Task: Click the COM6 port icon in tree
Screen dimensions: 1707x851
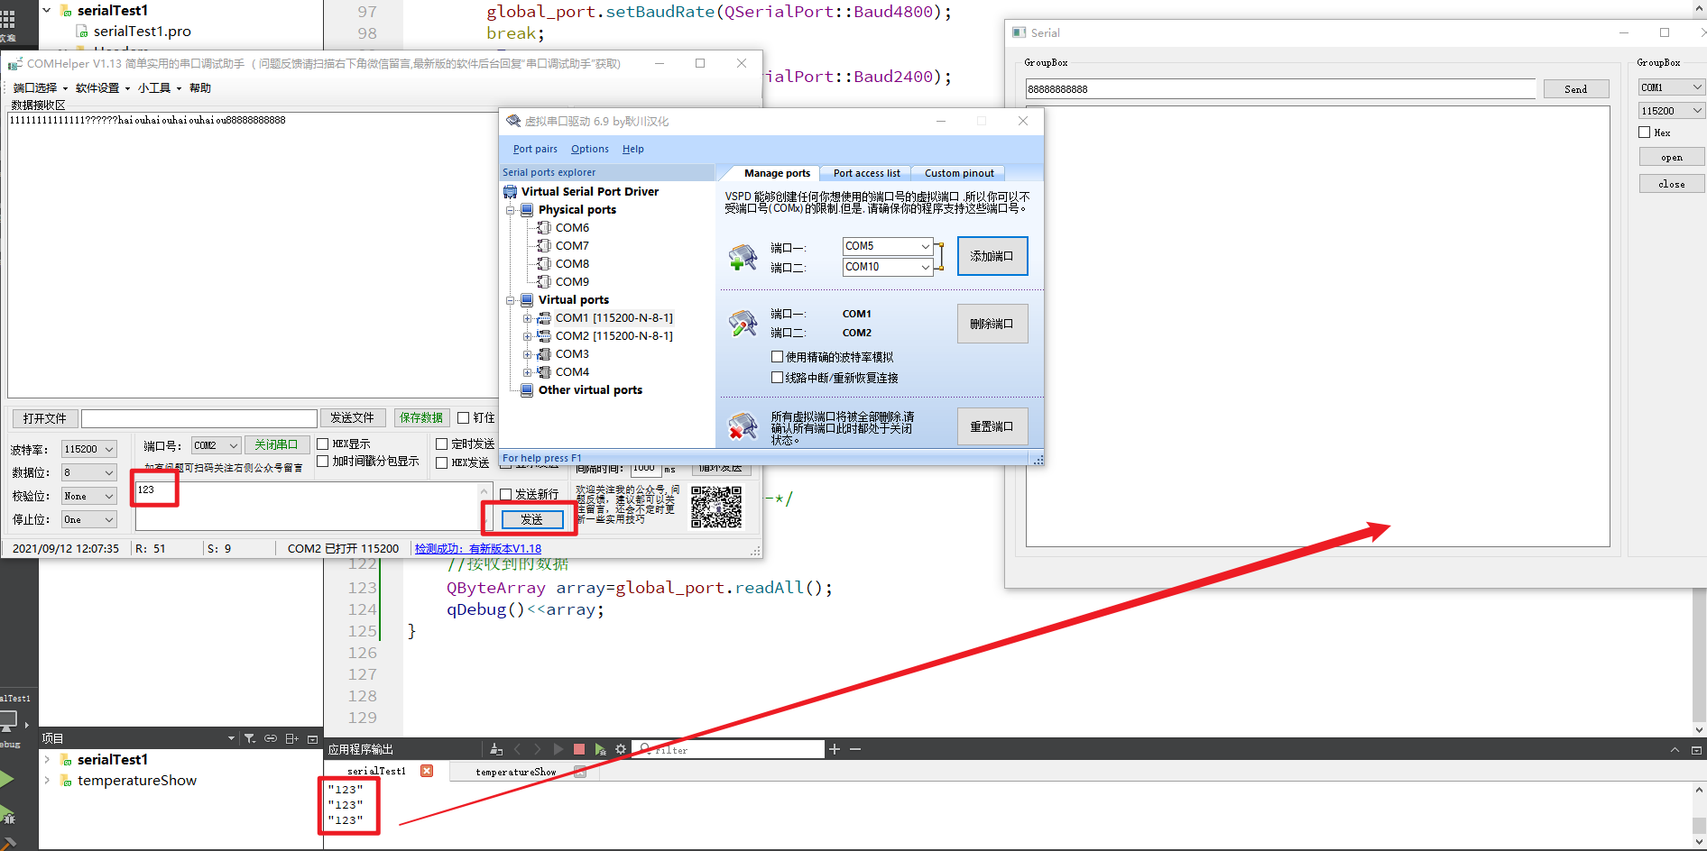Action: [x=544, y=227]
